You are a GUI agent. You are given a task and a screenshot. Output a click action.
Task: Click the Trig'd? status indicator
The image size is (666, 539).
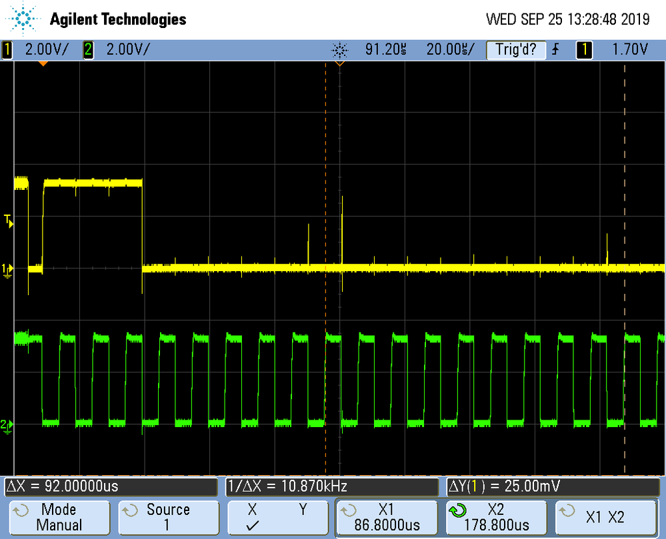click(515, 50)
